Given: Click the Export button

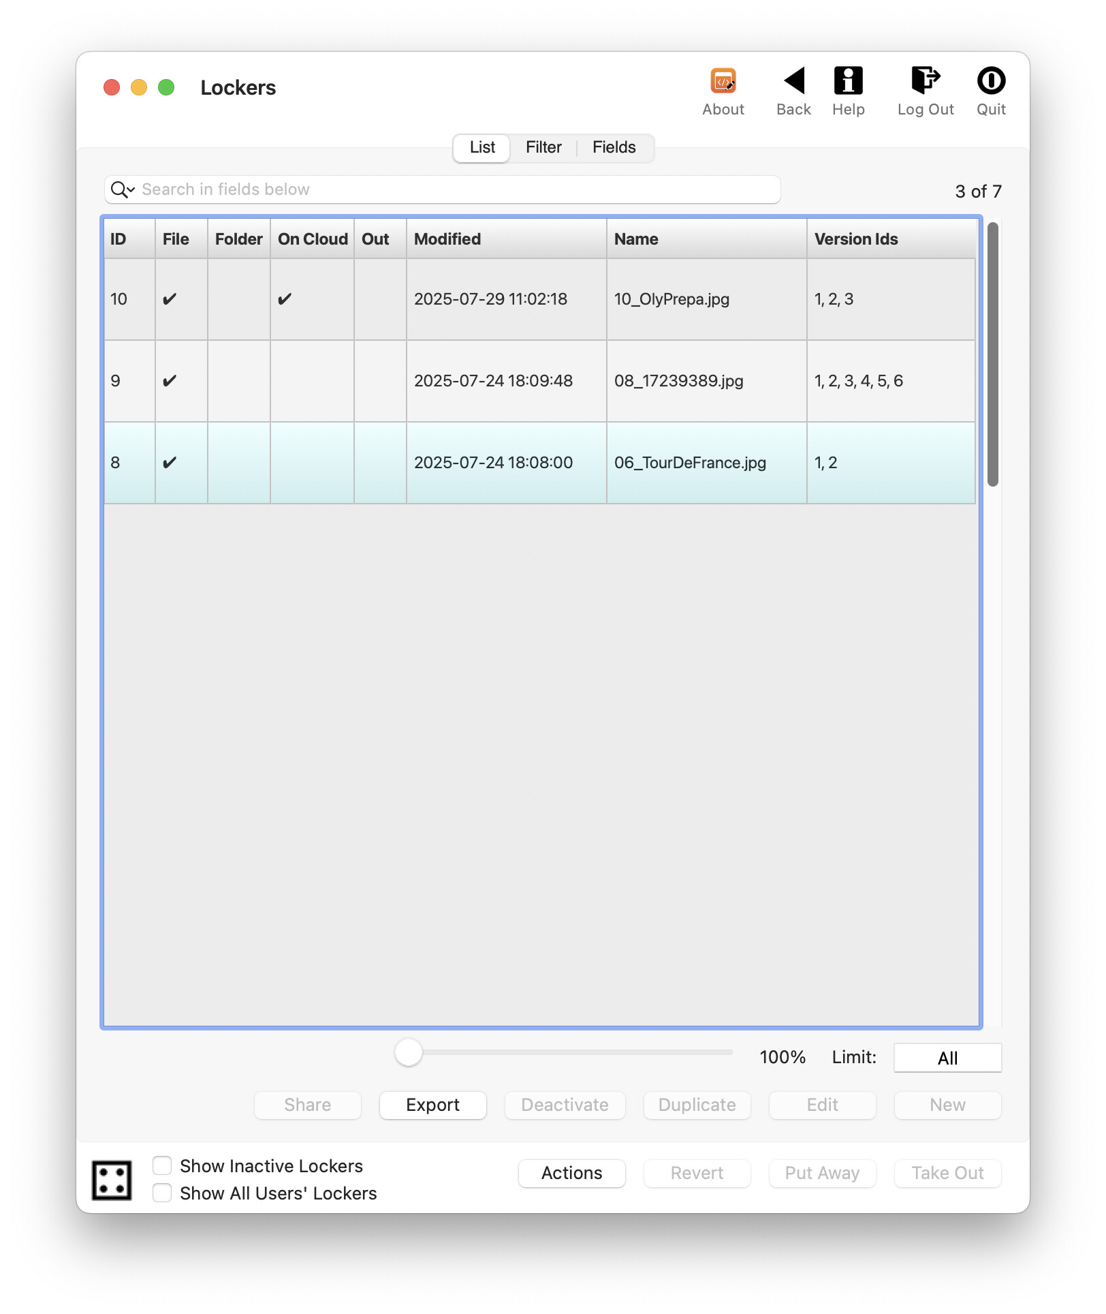Looking at the screenshot, I should 432,1105.
